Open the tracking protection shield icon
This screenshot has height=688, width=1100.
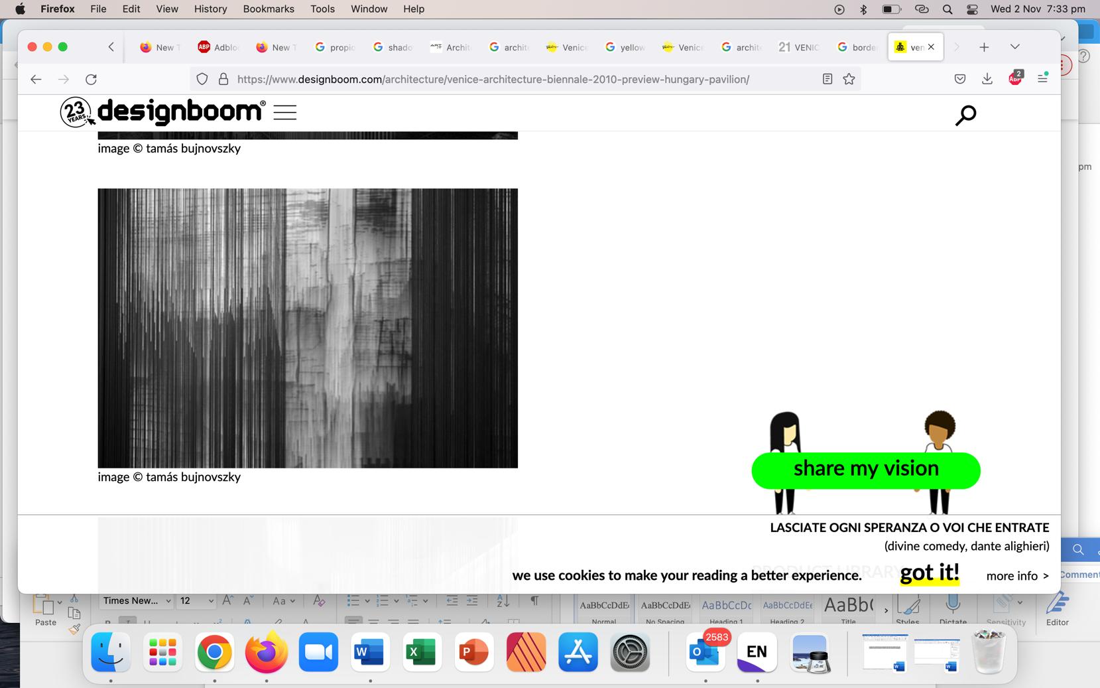pos(202,79)
